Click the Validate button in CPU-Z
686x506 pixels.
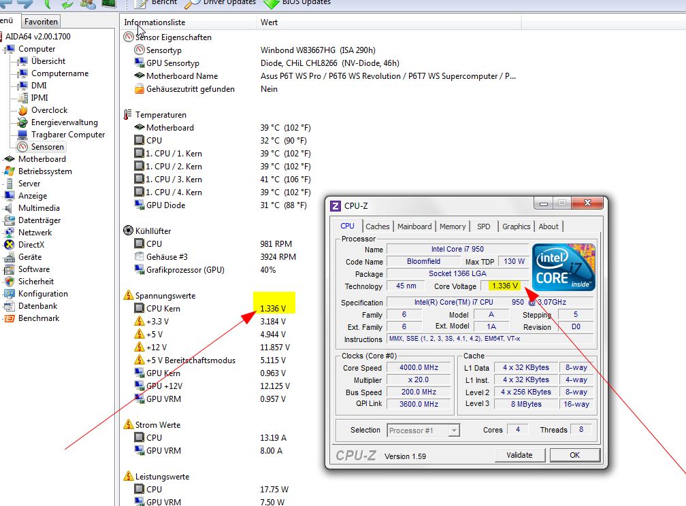(x=520, y=455)
